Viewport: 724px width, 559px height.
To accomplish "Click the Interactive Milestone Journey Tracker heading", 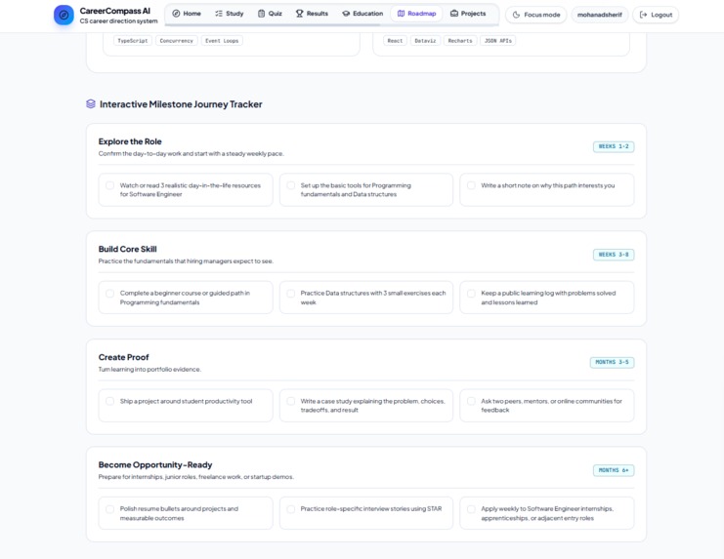I will 181,104.
